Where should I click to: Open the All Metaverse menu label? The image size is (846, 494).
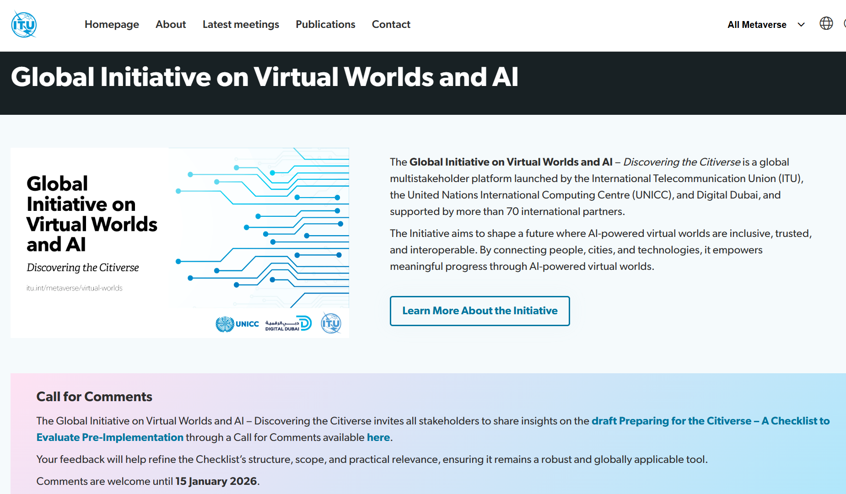[x=757, y=25]
